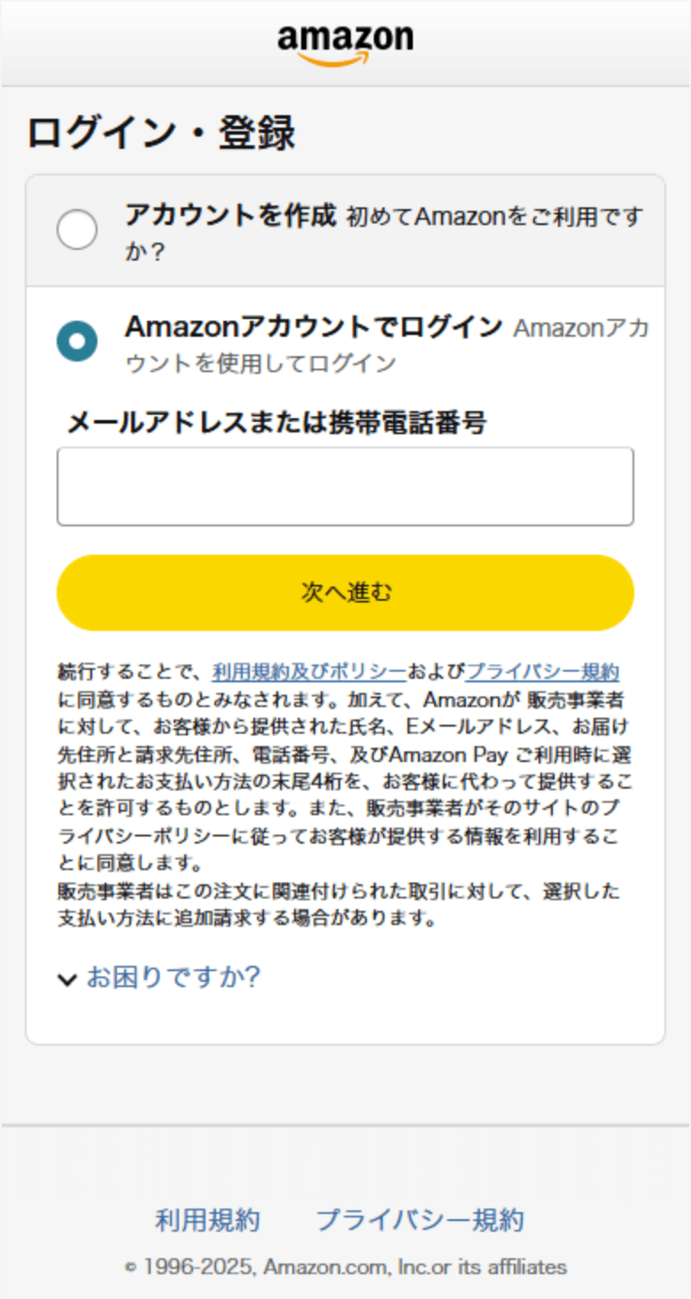This screenshot has height=1299, width=691.
Task: Click the Amazon logo at the top
Action: coord(345,43)
